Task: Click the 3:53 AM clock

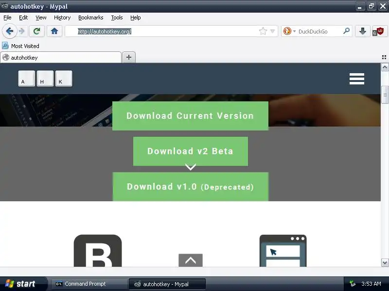Action: coord(371,284)
